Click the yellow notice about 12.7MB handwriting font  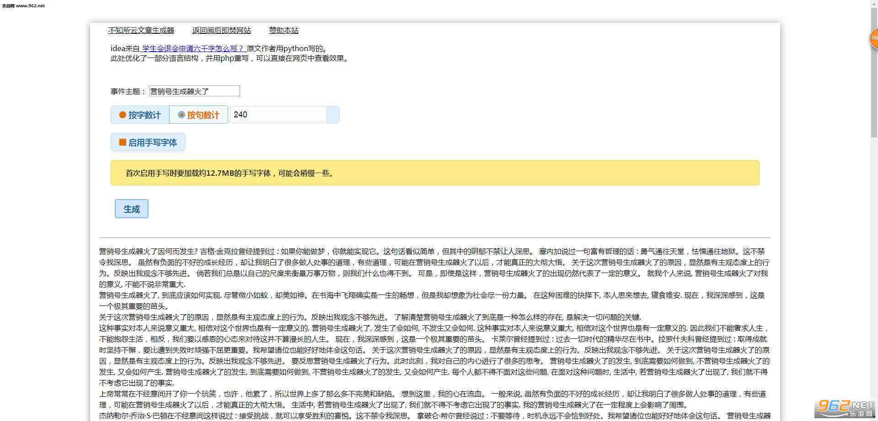click(x=435, y=173)
